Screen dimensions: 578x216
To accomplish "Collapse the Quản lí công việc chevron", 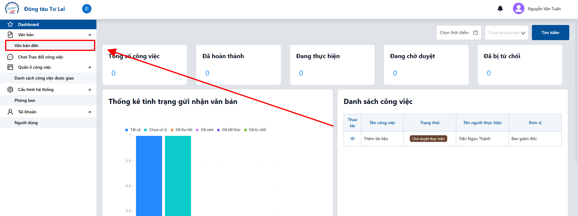I will [x=90, y=67].
